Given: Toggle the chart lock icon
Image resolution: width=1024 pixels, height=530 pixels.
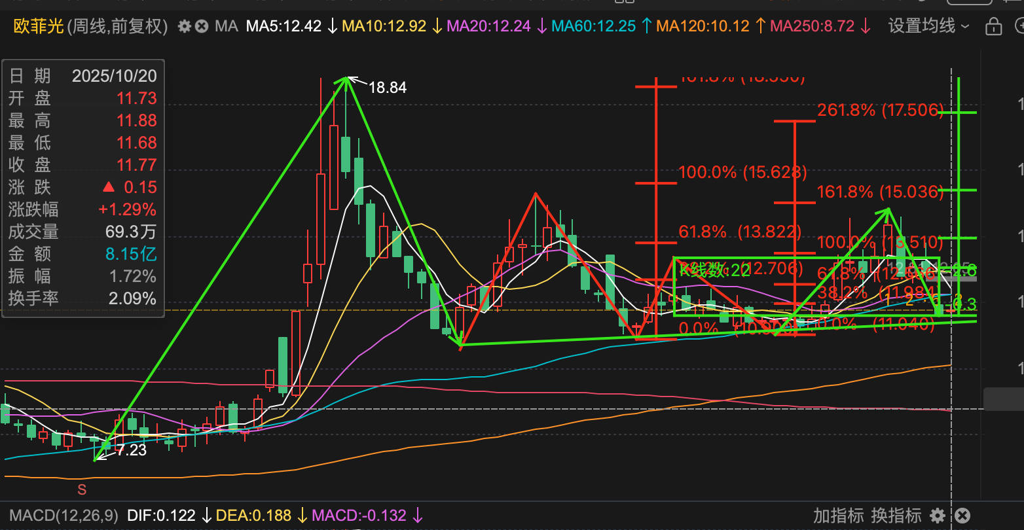Looking at the screenshot, I should tap(993, 27).
